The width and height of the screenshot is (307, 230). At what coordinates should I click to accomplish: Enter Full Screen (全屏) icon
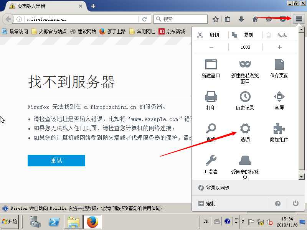(279, 97)
